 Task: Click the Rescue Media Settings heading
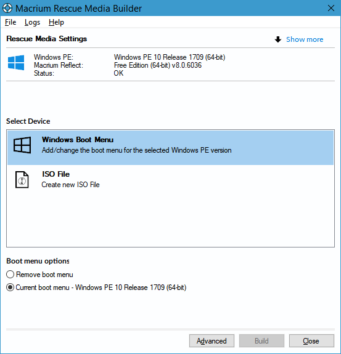click(47, 39)
